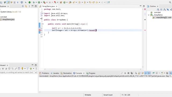Open the Back navigation history dropdown arrow

coord(99,2)
